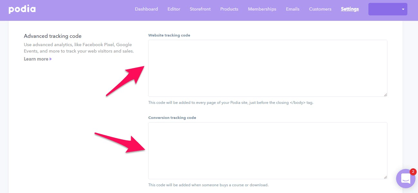418x193 pixels.
Task: View the Customers page
Action: [x=320, y=9]
